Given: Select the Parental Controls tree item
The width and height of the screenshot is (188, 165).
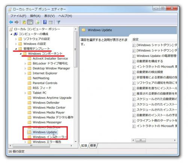Looking at the screenshot, I should click(x=45, y=83).
